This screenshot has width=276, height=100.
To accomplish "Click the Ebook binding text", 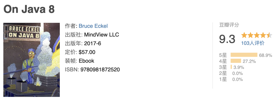I will (x=86, y=61).
